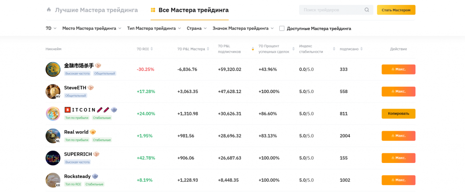
Task: Click diamond badge next to BITCOIN name
Action: [114, 110]
